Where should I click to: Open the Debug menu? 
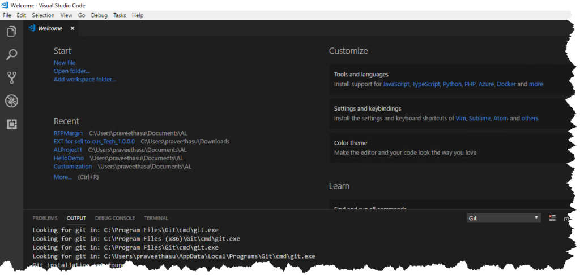[x=100, y=15]
